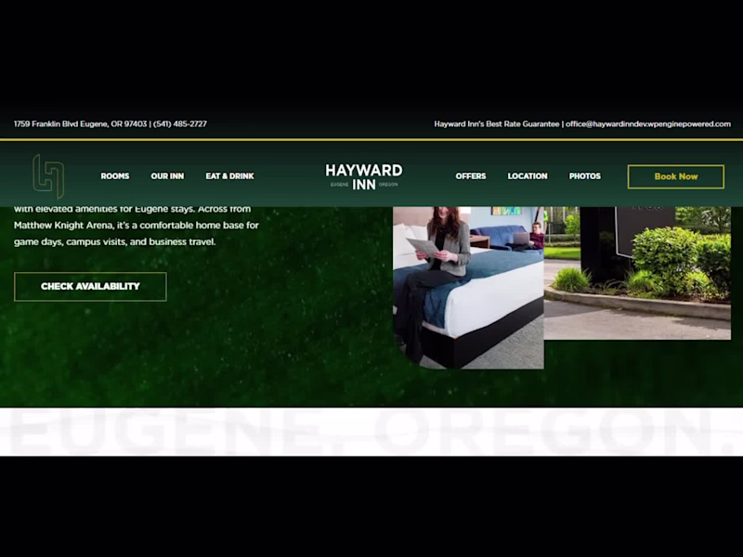Image resolution: width=743 pixels, height=557 pixels.
Task: Open the woman sitting on bed photo
Action: coord(468,288)
